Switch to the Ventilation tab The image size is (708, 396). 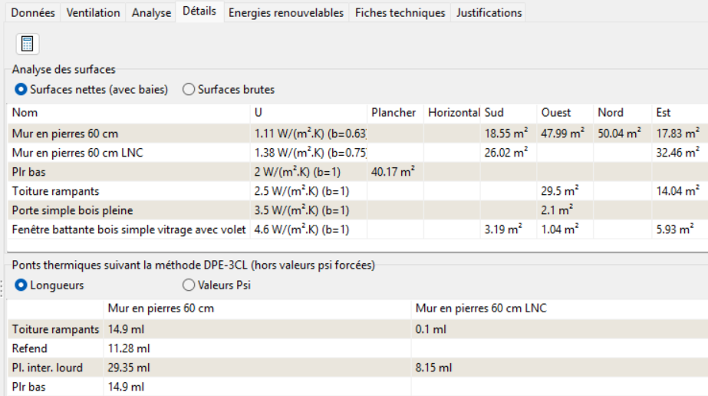93,12
